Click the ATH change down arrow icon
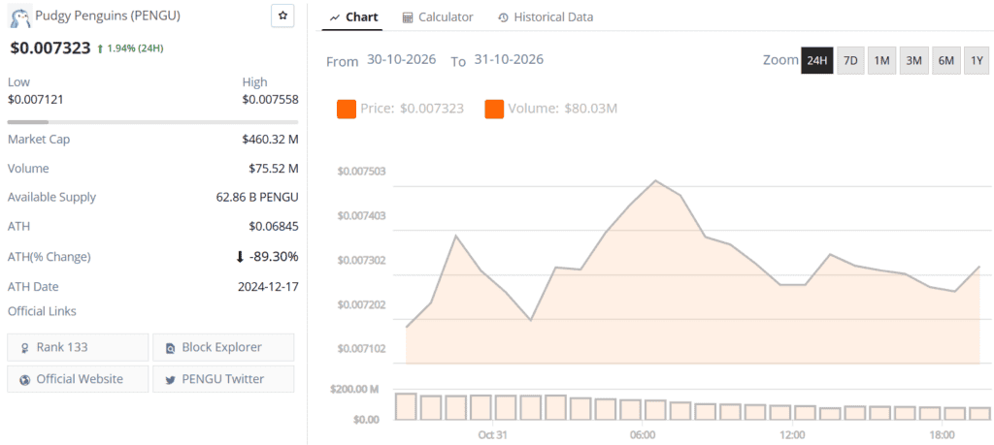Screen dimensions: 994x445 coord(240,256)
